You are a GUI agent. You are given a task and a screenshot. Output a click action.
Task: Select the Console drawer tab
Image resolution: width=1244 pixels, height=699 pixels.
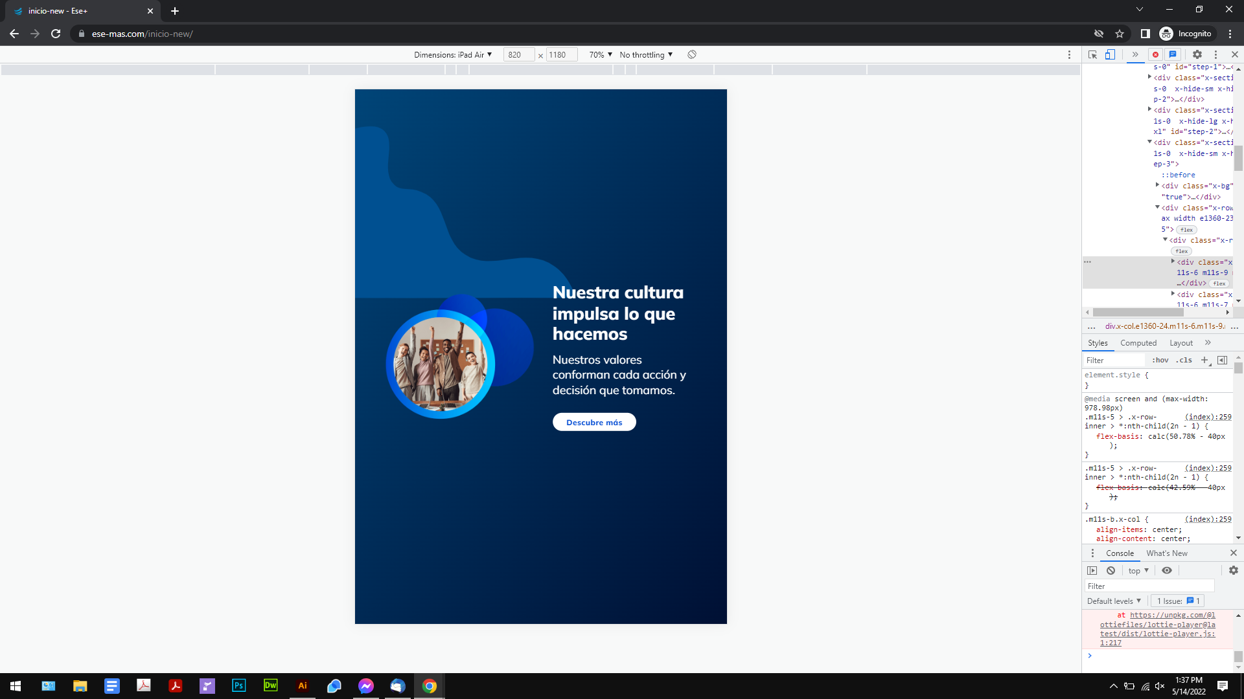1120,553
